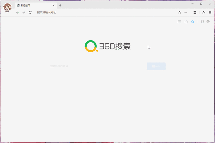Select the blue search mode icon

(x=193, y=22)
